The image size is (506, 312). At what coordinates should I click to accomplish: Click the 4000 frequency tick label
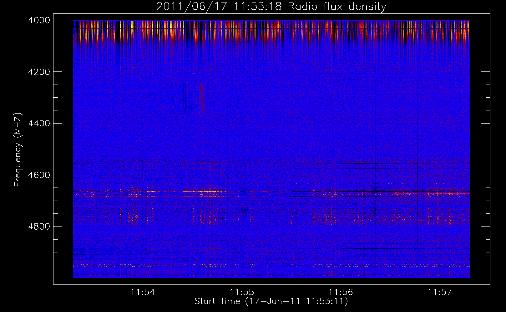pos(39,20)
